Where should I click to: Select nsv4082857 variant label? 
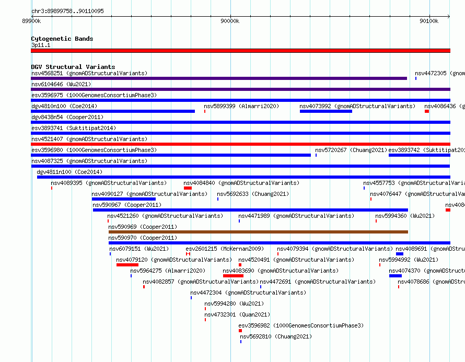pyautogui.click(x=201, y=282)
